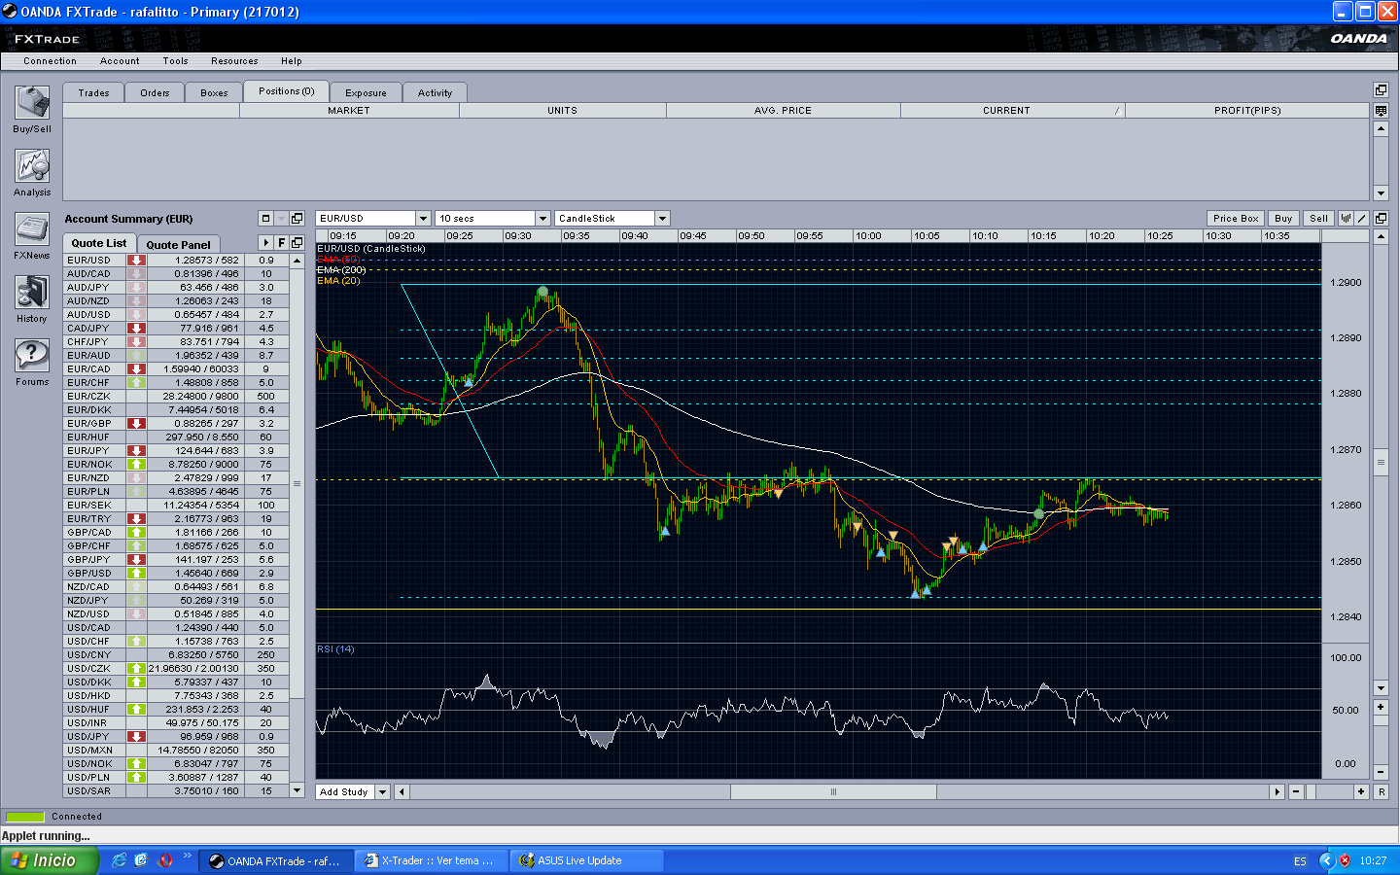Screen dimensions: 1400x875
Task: Click Internet Explorer quick launch icon in taskbar
Action: coord(119,860)
